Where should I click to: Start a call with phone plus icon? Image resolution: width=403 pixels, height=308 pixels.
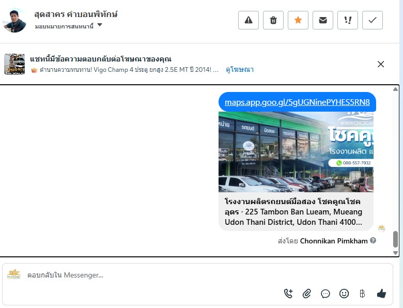tap(288, 294)
